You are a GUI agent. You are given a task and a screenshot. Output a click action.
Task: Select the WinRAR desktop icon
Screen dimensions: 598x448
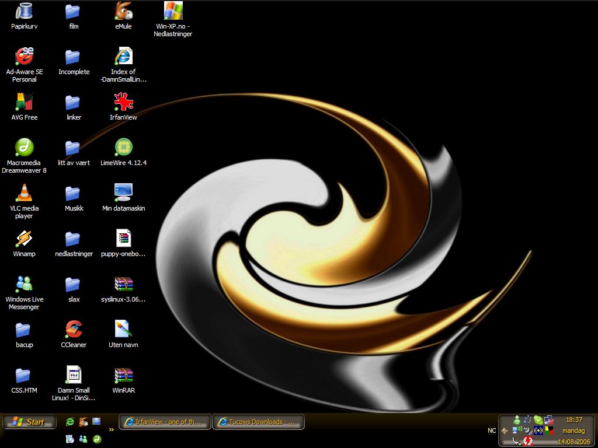pos(123,380)
